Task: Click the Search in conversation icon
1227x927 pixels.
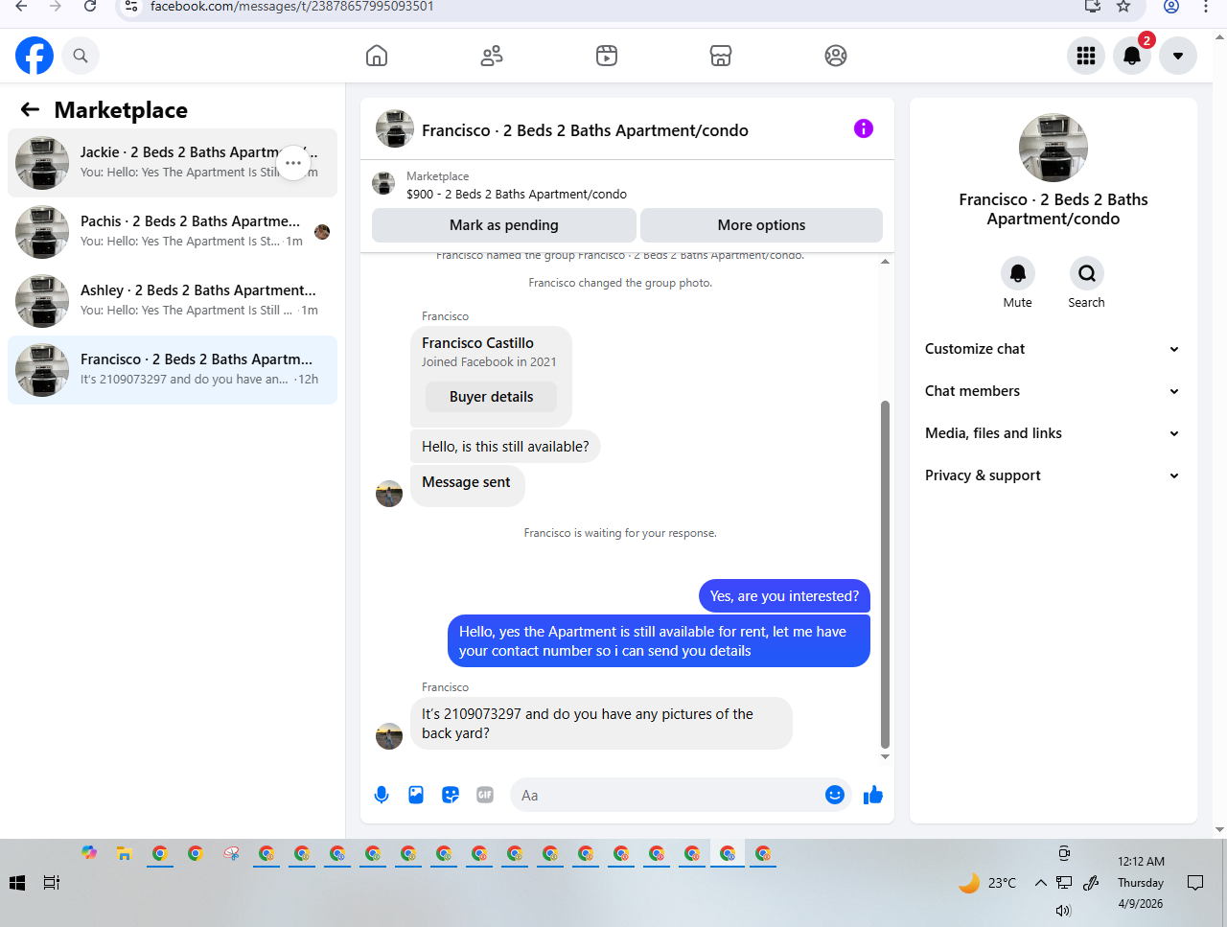Action: [x=1087, y=273]
